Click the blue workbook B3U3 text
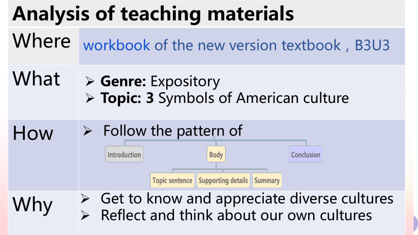418x235 pixels. point(236,45)
